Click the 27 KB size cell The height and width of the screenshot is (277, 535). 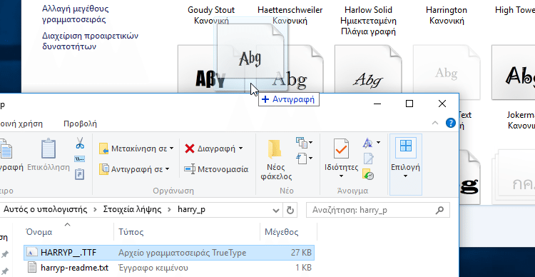301,253
